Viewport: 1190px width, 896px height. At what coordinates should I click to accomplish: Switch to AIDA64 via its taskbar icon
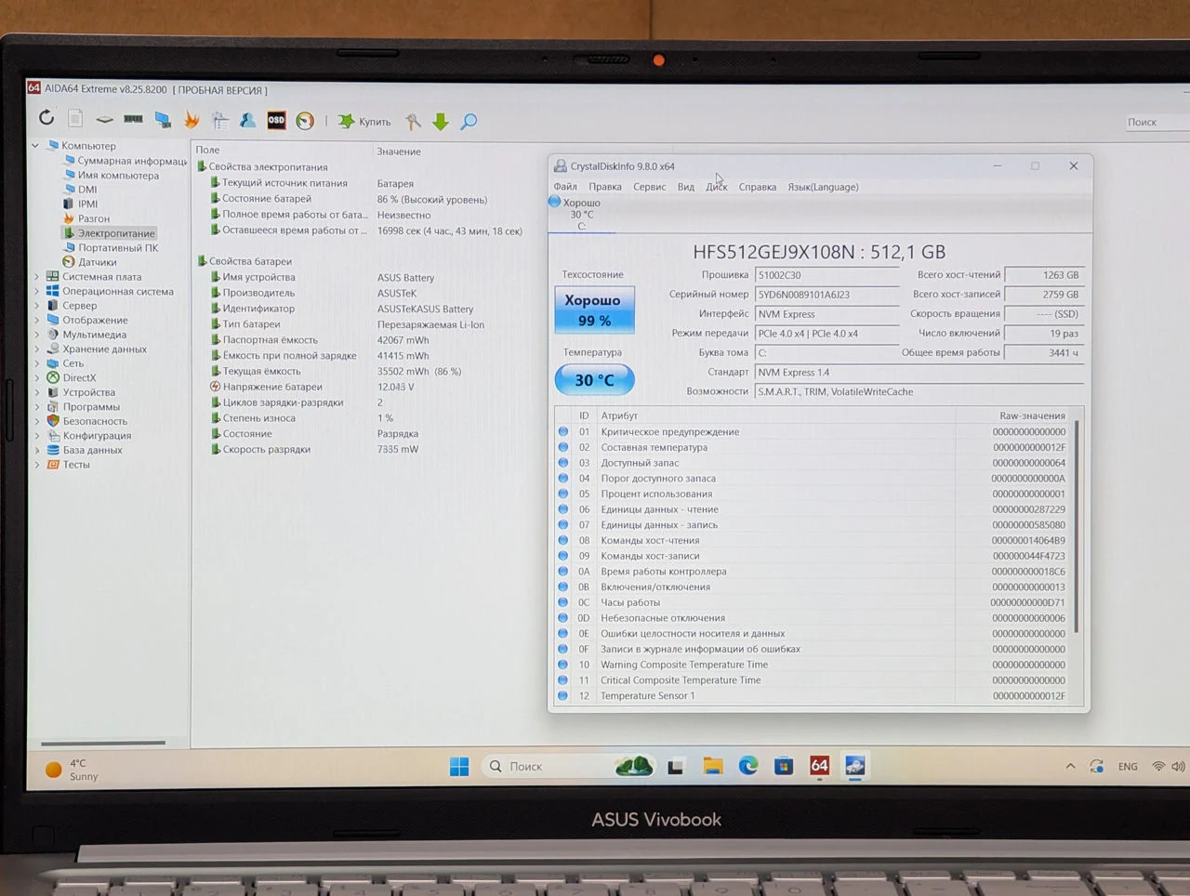819,766
